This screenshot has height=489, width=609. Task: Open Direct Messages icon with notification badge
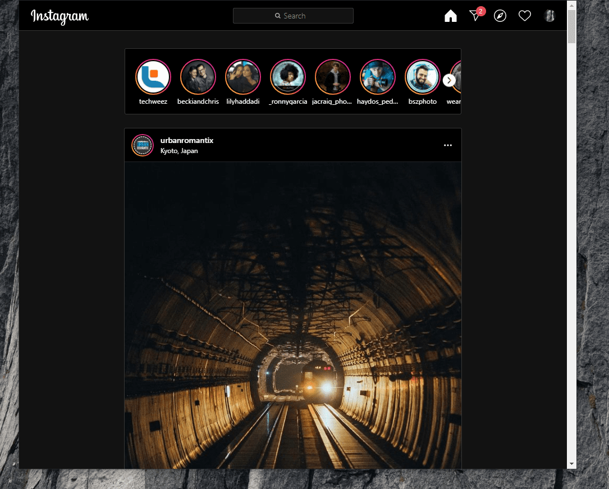point(475,17)
